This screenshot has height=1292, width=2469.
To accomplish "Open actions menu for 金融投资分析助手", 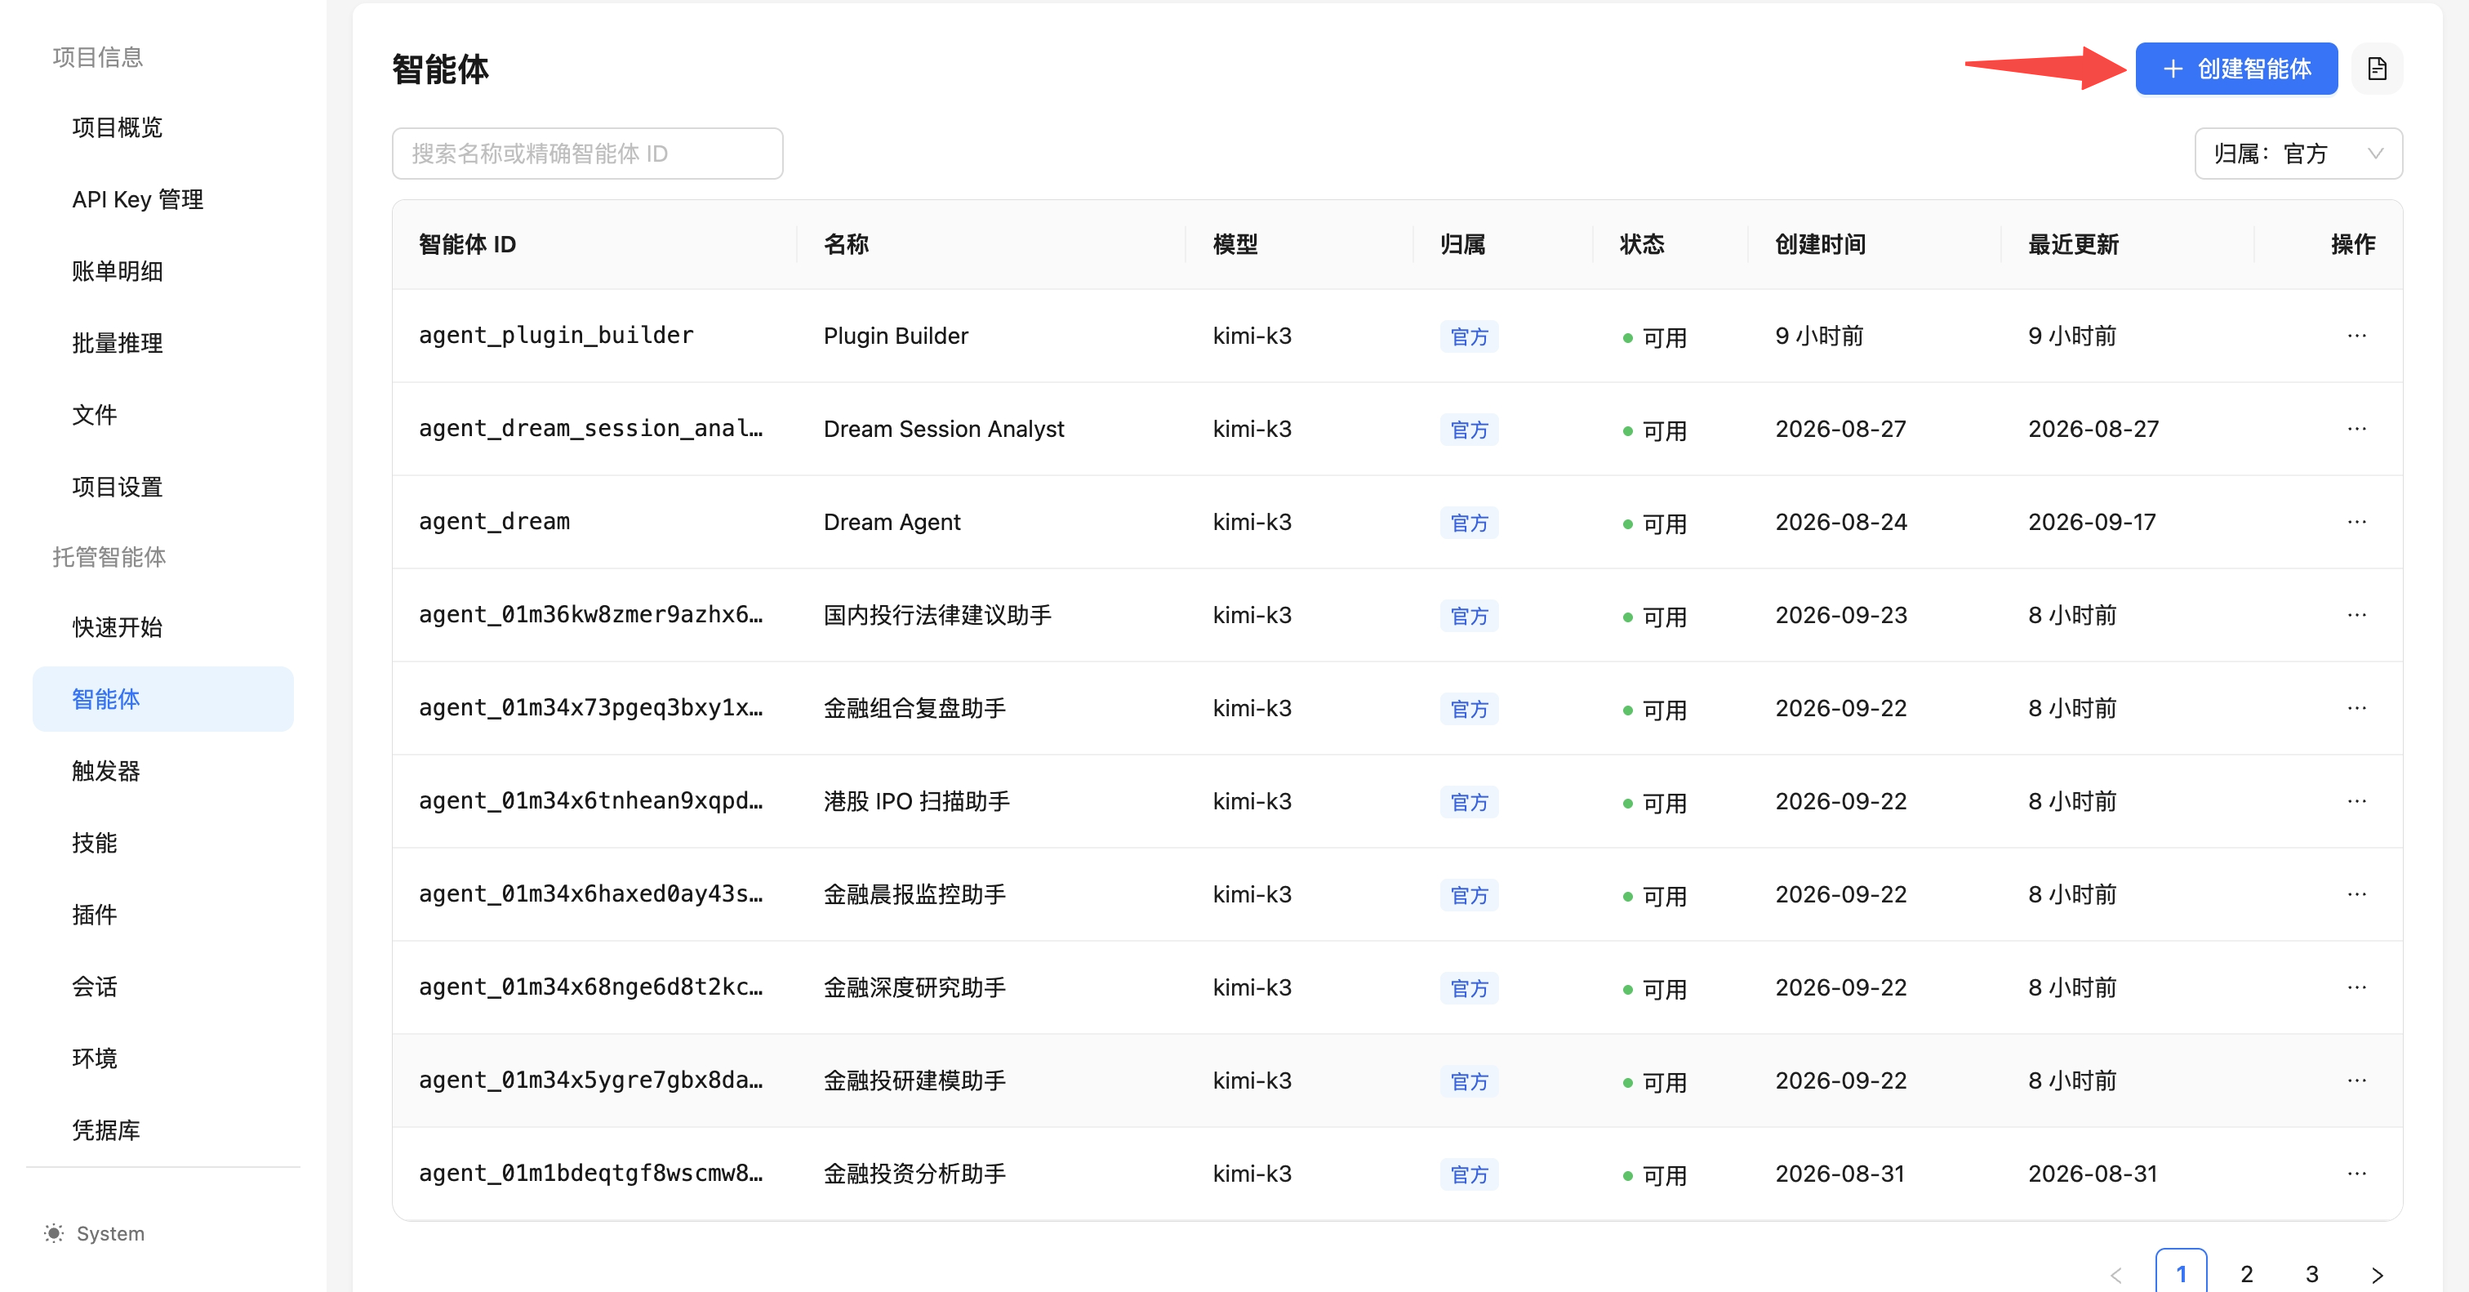I will (x=2356, y=1173).
